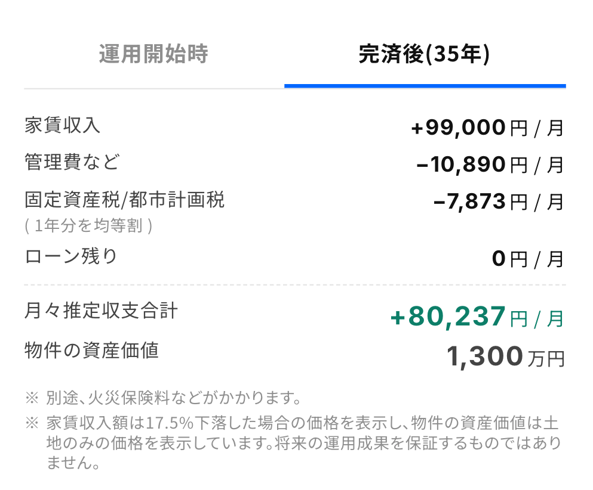The width and height of the screenshot is (593, 490).
Task: Click the 月々推定収支合計 label
Action: [x=101, y=311]
